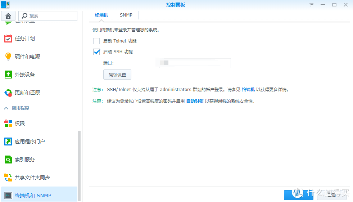Click the SSH port (端口) input field

195,63
